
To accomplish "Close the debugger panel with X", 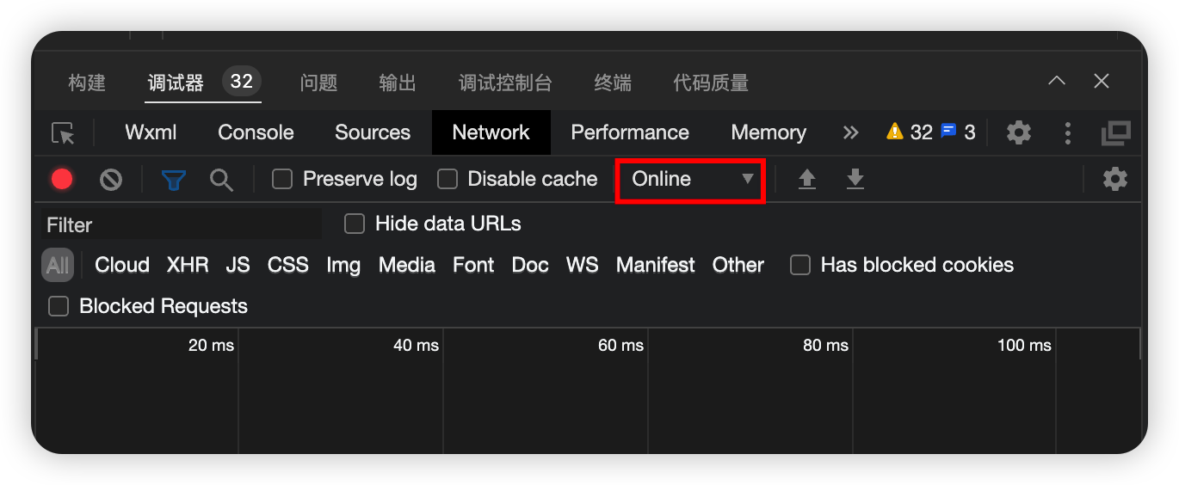I will 1102,81.
